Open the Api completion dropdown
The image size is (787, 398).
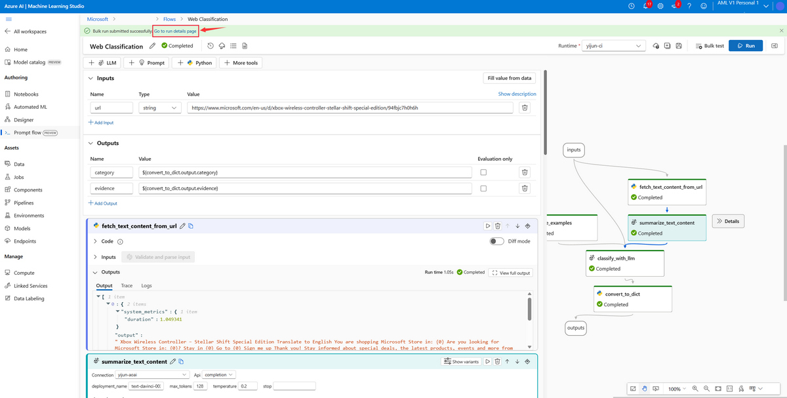[x=218, y=375]
